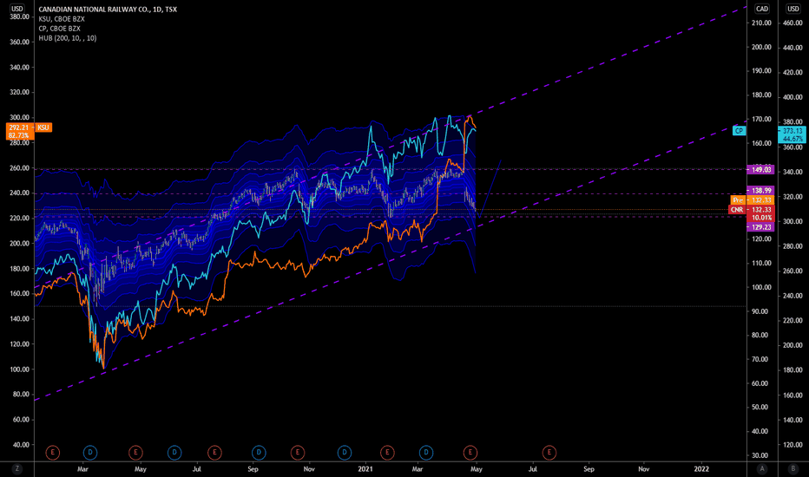
Task: Click the purple 129.23 level label
Action: (760, 227)
